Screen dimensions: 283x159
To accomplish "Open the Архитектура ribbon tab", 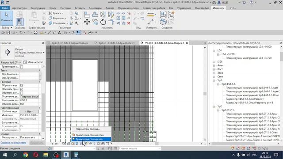I will tap(19, 8).
